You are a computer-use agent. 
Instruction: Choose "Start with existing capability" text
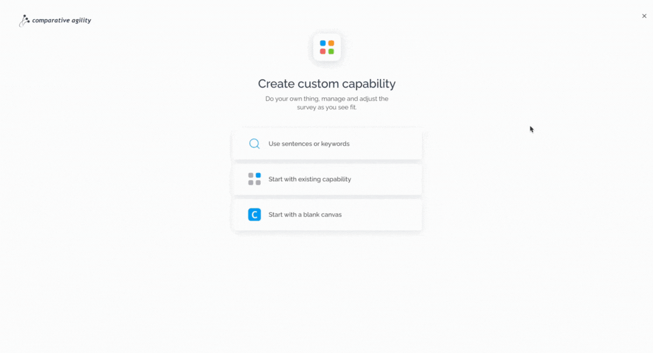[309, 179]
